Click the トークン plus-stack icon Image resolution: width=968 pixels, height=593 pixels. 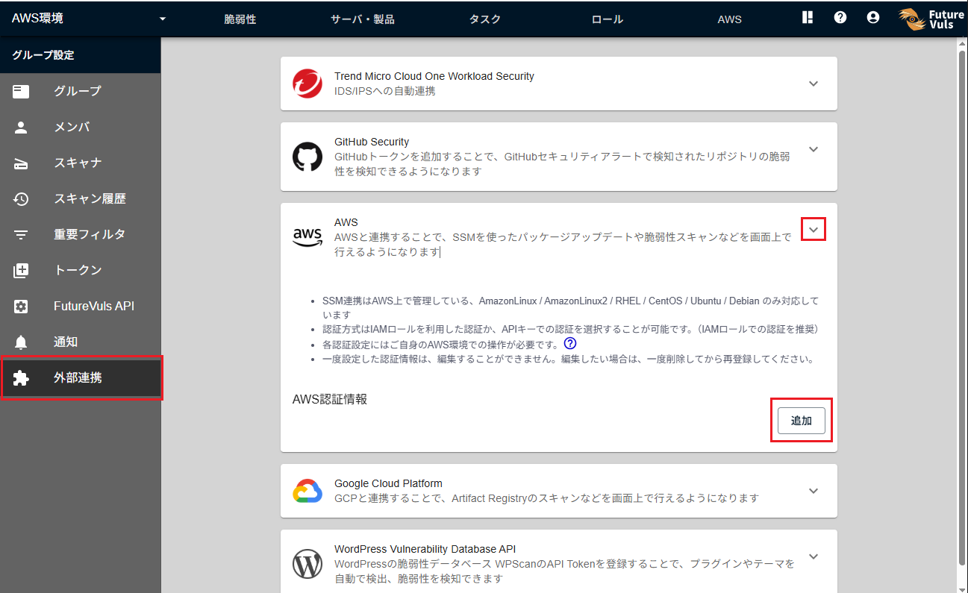(21, 270)
